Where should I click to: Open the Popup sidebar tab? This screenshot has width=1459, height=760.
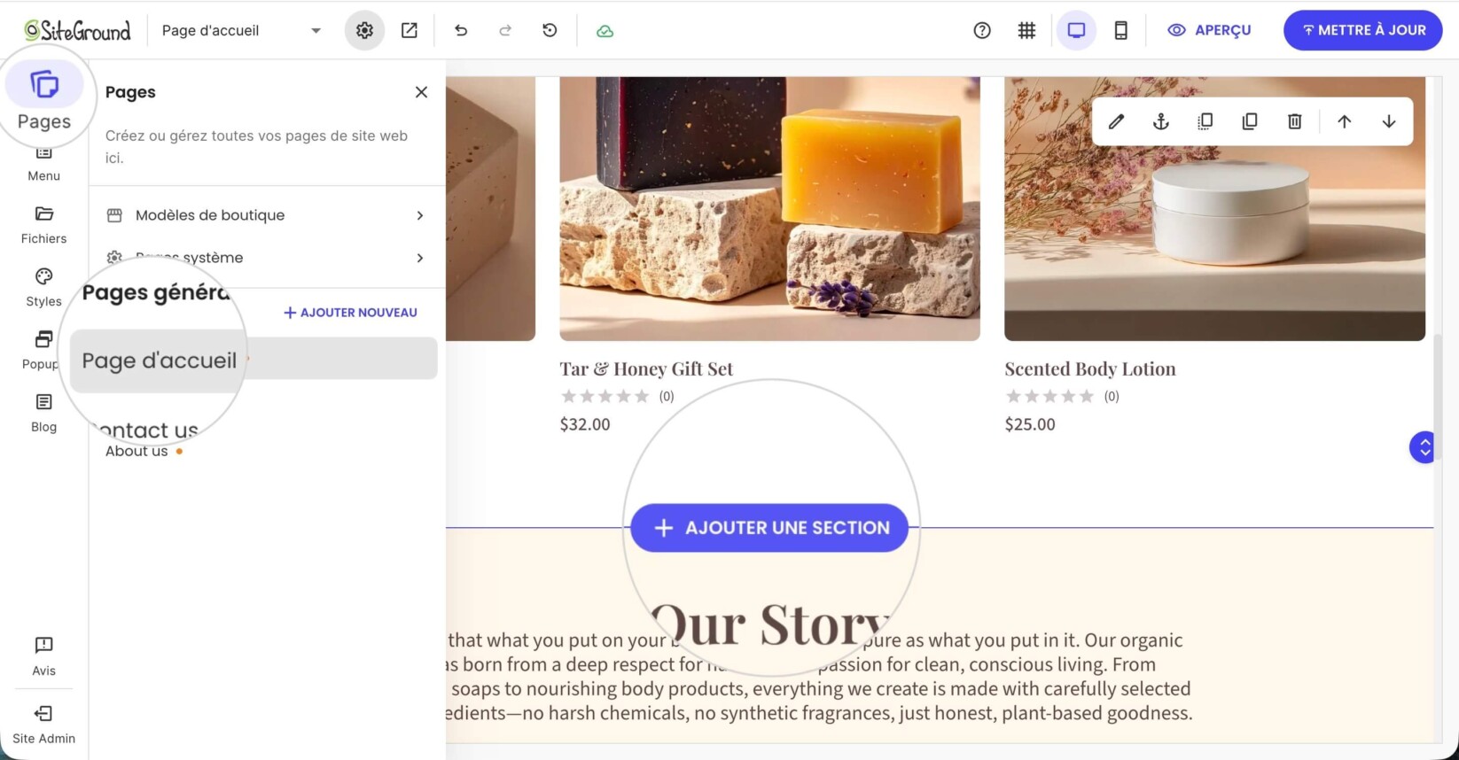43,351
